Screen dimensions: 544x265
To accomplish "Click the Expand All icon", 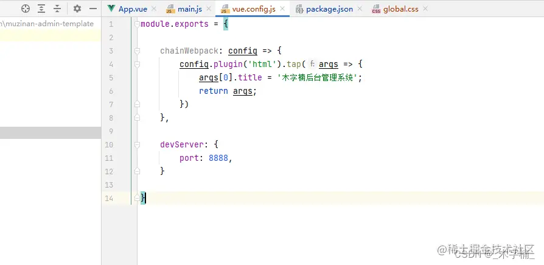I will pos(41,9).
